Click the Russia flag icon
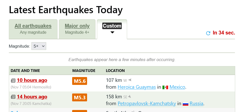The image size is (241, 112). (185, 103)
